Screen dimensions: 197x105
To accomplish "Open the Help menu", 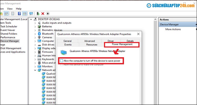I will tap(19, 9).
